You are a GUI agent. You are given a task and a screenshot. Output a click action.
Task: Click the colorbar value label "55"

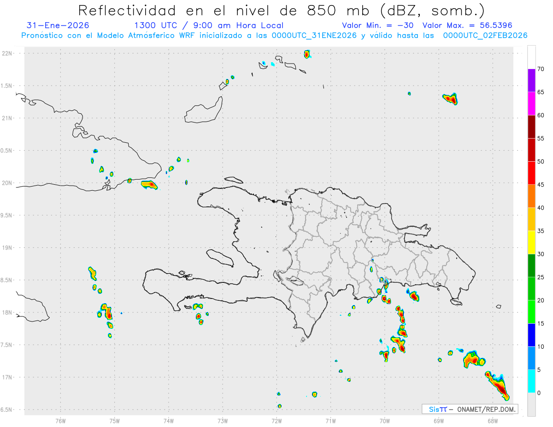[x=541, y=138]
